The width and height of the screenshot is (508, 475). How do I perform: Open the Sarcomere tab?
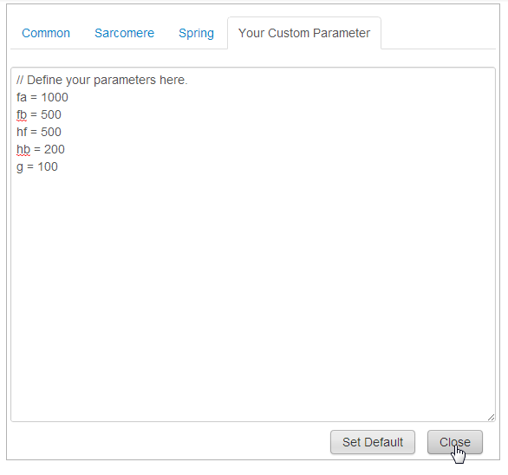click(125, 33)
